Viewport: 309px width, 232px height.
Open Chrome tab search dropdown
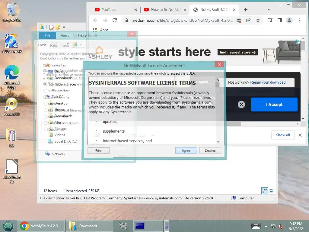(269, 10)
